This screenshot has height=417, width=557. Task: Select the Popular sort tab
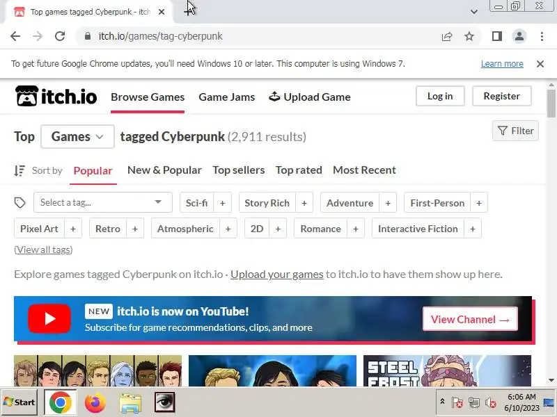[93, 170]
